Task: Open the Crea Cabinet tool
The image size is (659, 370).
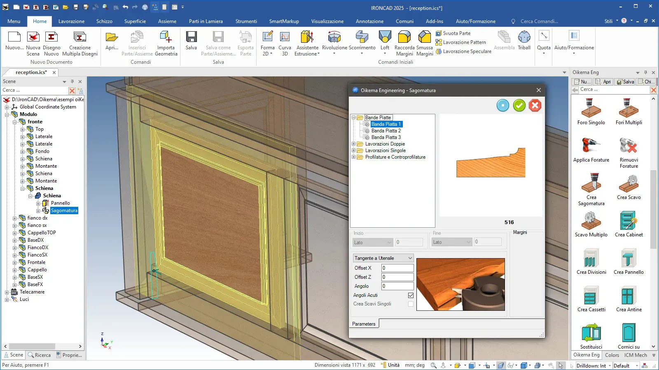Action: point(629,221)
